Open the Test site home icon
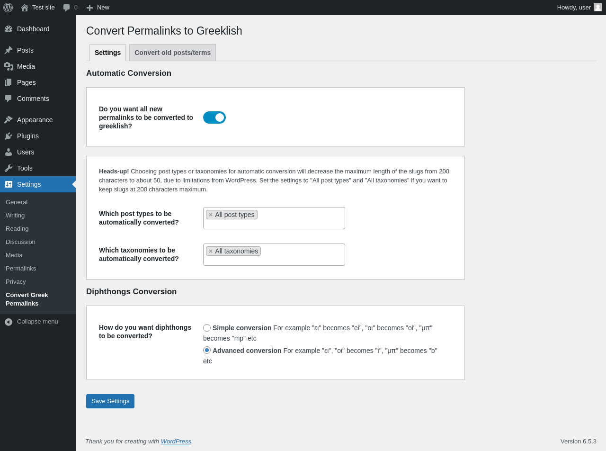This screenshot has height=451, width=606. [25, 8]
